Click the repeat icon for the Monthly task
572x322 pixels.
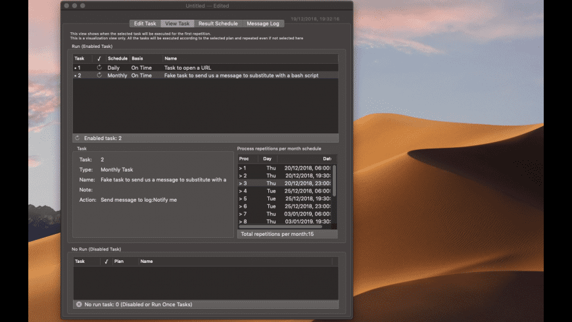[x=99, y=75]
